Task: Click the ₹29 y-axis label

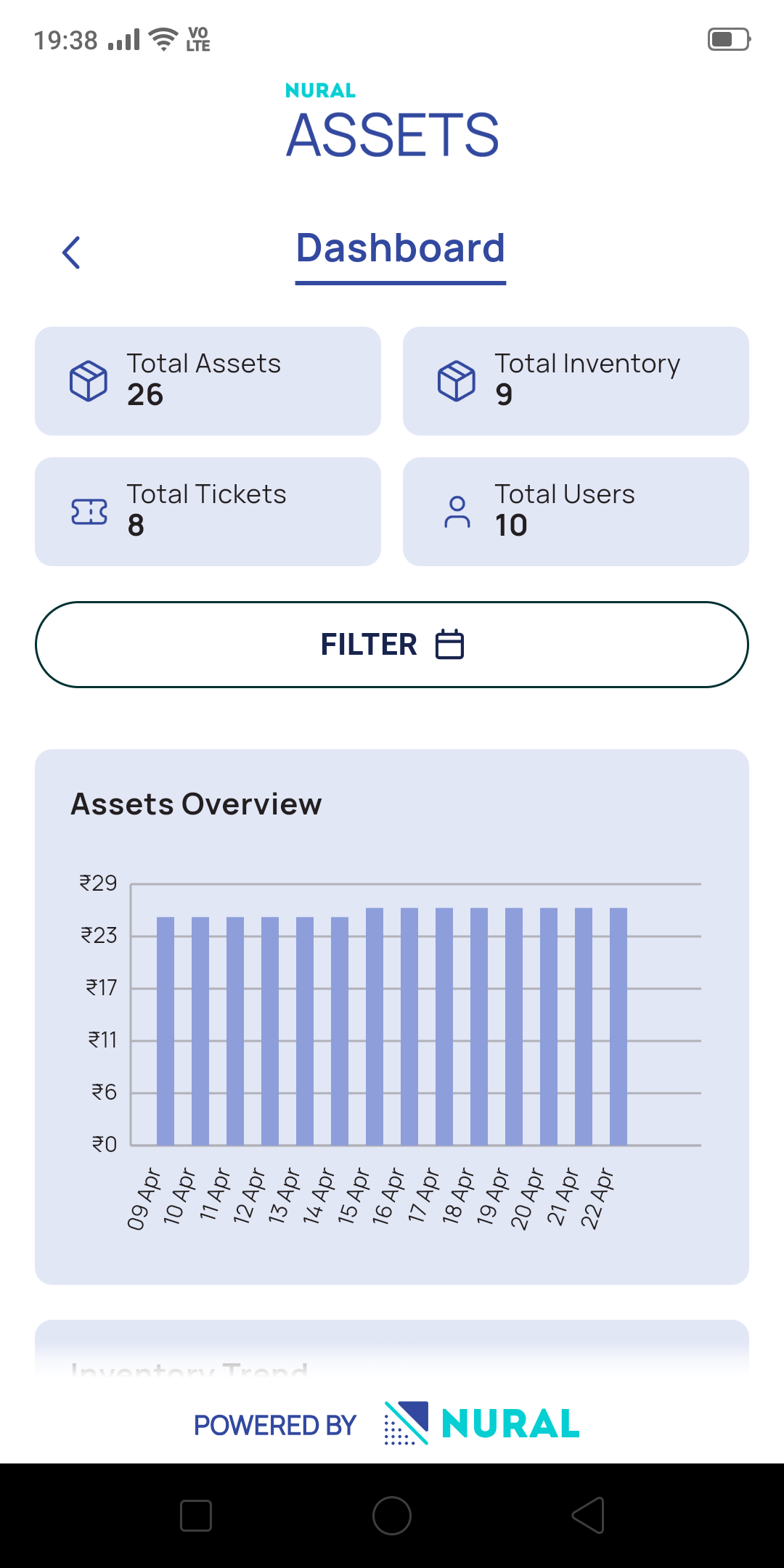Action: 98,883
